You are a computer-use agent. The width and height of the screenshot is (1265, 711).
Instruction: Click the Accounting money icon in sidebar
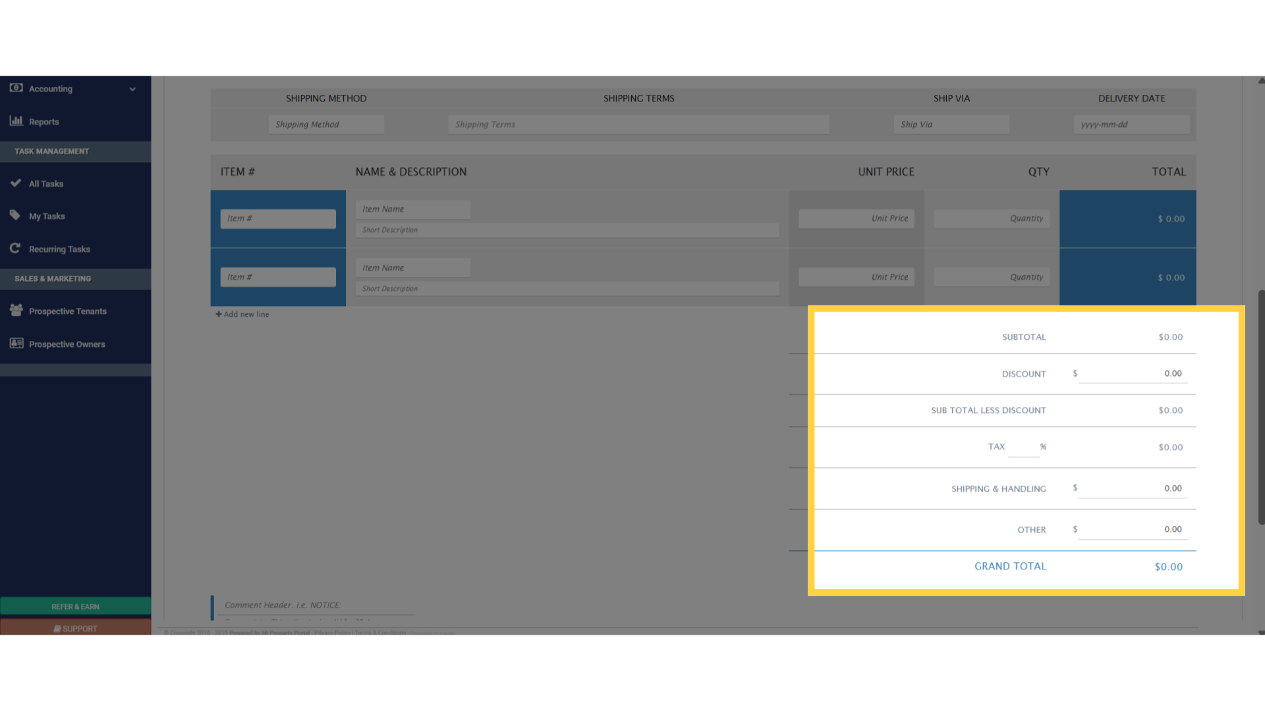(x=16, y=88)
